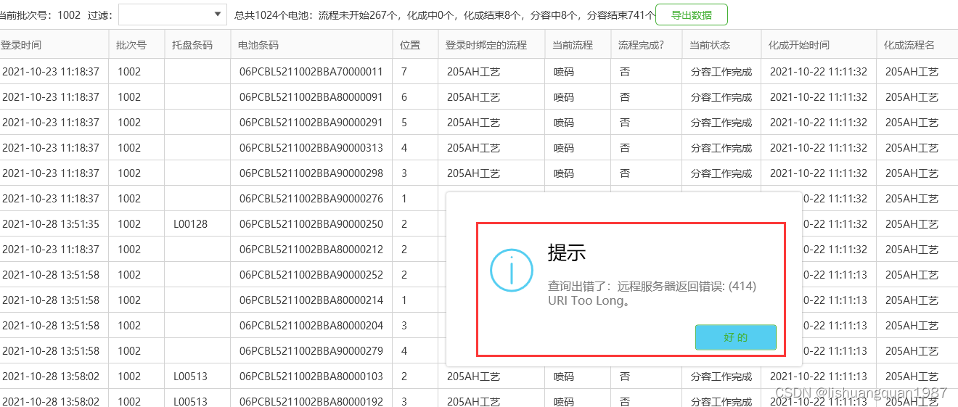The width and height of the screenshot is (958, 407).
Task: Click the 化成流程名 column header
Action: point(909,45)
